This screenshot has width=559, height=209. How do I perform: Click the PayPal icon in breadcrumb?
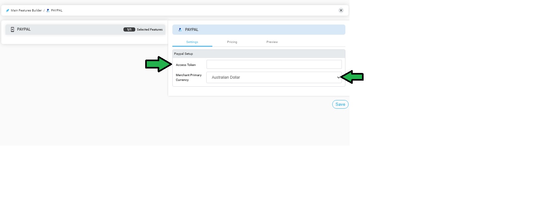48,11
